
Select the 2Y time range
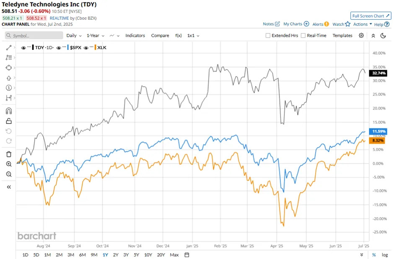click(x=116, y=255)
